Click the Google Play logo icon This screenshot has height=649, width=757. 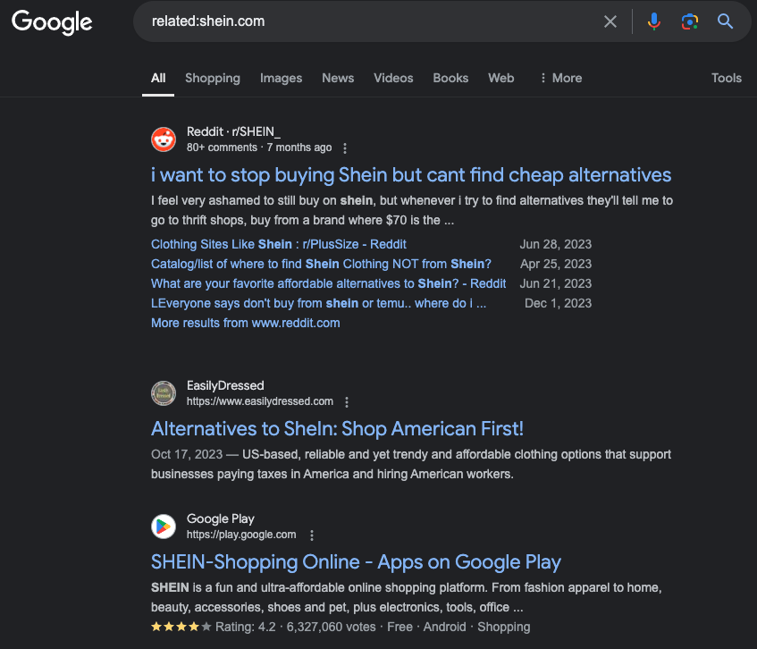click(164, 527)
